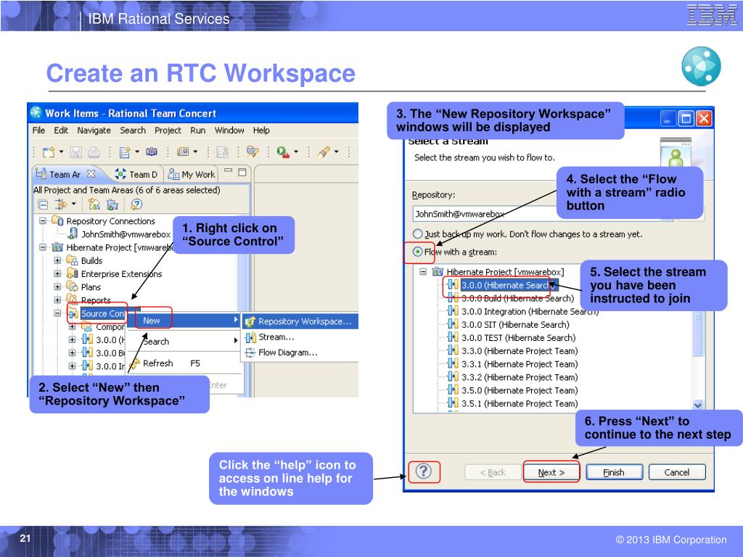This screenshot has height=557, width=743.
Task: Click the New Work Item toolbar icon
Action: pyautogui.click(x=125, y=152)
